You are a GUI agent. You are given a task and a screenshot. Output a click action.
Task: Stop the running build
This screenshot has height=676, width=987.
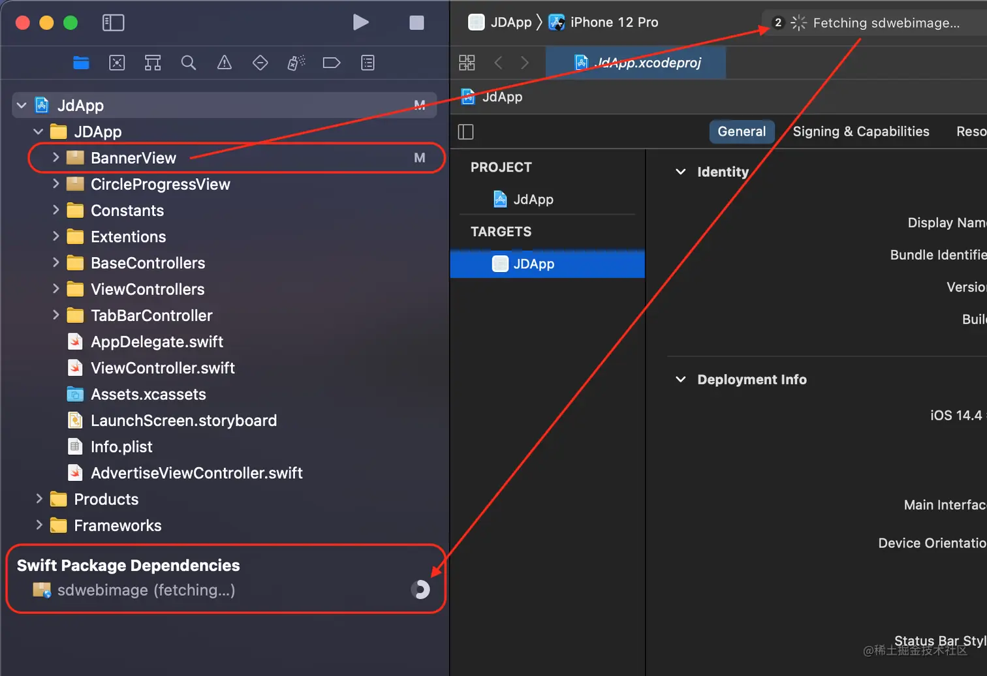[416, 23]
